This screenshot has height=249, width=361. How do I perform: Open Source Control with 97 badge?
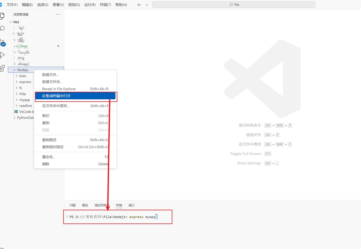2,42
